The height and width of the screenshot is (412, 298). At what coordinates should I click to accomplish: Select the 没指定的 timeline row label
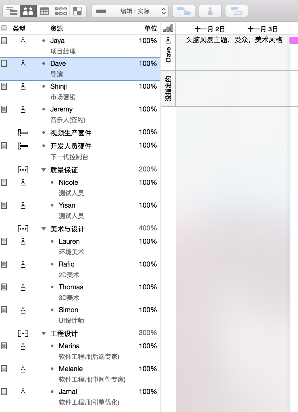168,88
